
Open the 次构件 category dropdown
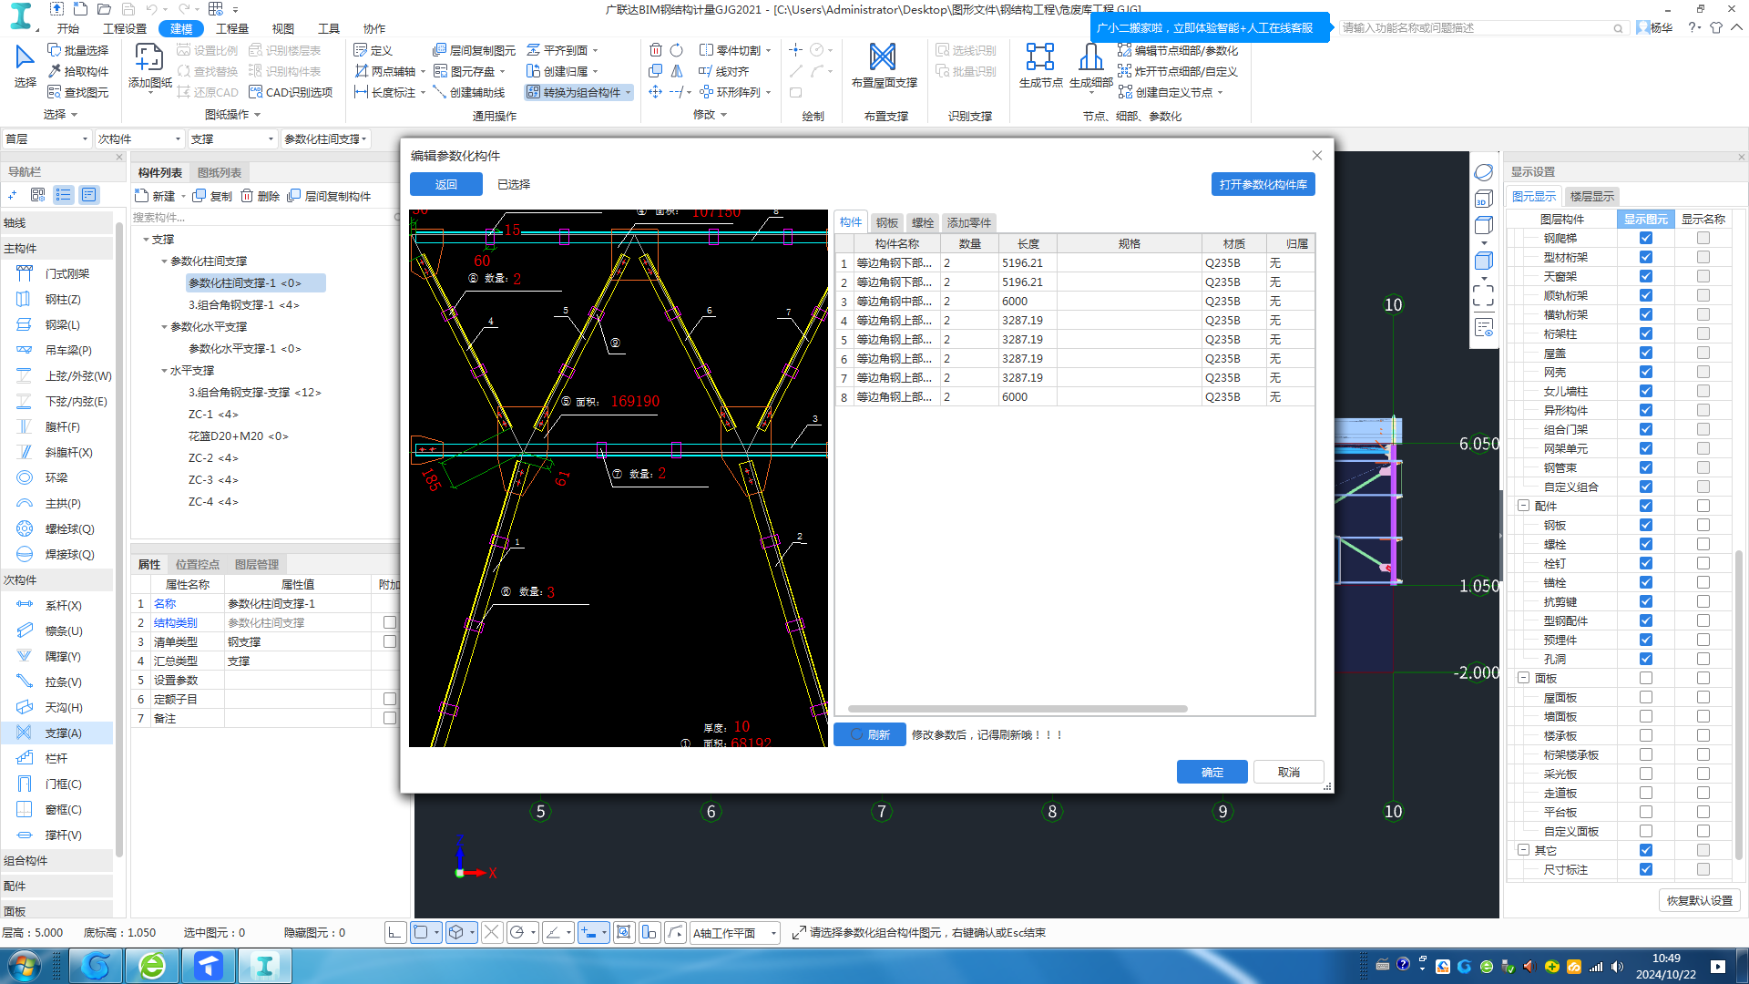pyautogui.click(x=139, y=138)
